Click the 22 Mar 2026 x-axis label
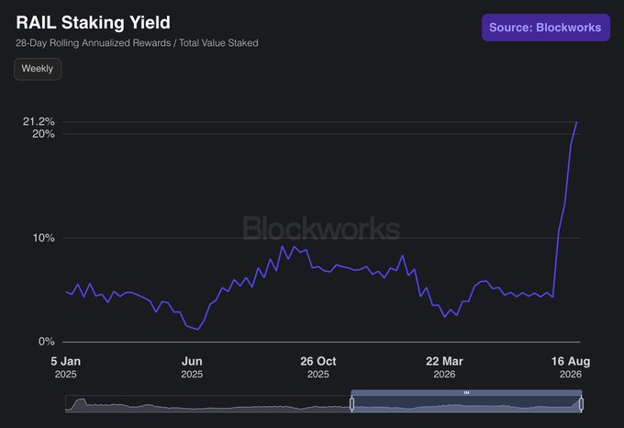Screen dimensions: 624x428 (x=444, y=367)
